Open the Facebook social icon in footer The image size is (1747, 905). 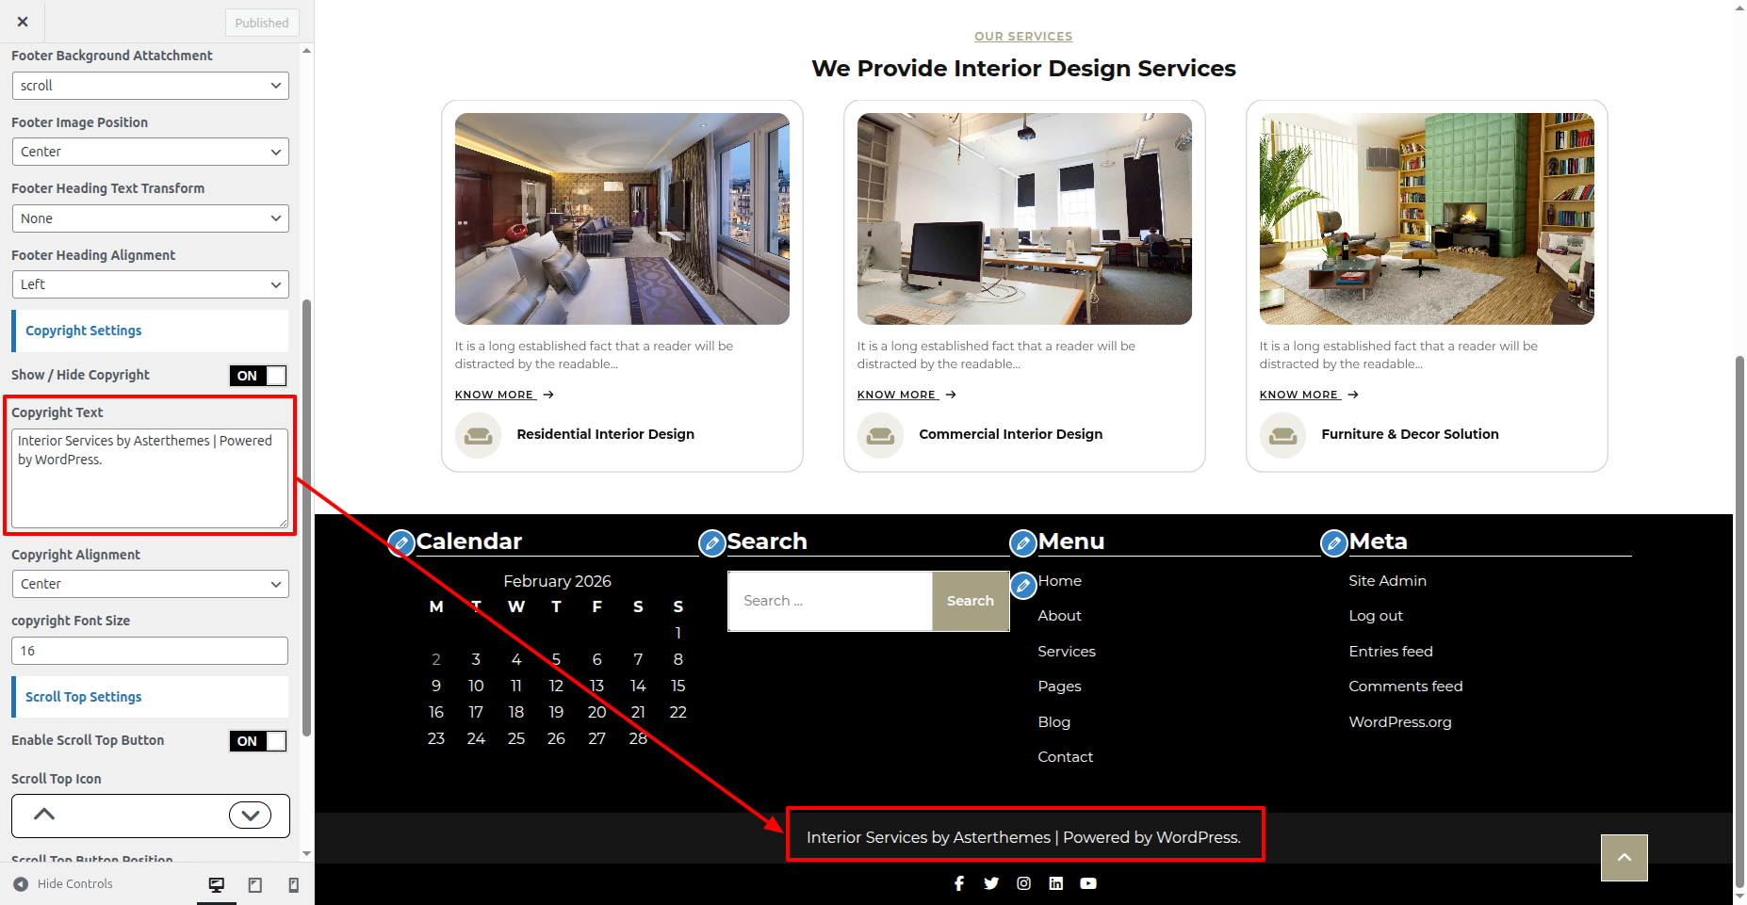click(959, 883)
